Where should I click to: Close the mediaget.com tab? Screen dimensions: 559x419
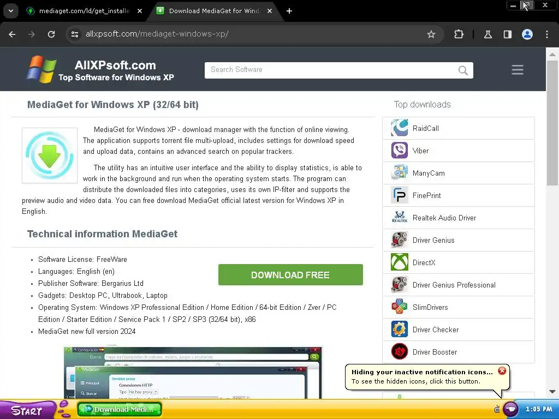point(140,11)
